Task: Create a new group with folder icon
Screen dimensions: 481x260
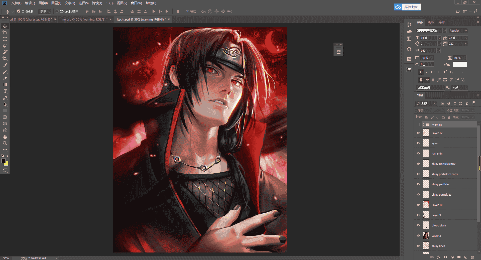Action: coord(459,257)
